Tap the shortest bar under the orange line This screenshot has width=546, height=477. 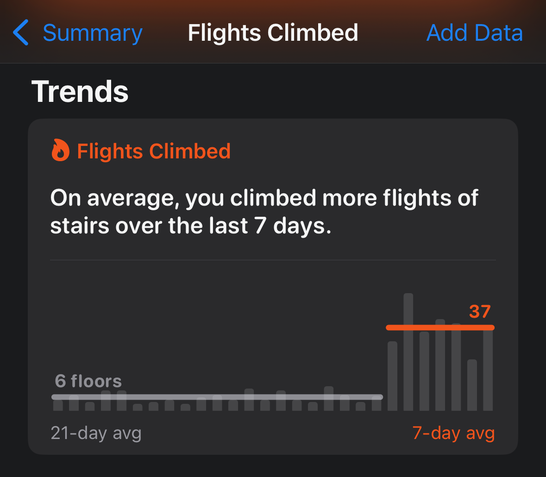tap(472, 385)
